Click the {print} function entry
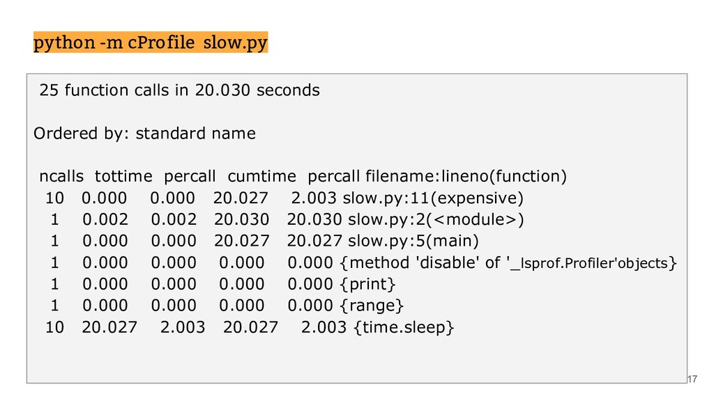 point(368,284)
